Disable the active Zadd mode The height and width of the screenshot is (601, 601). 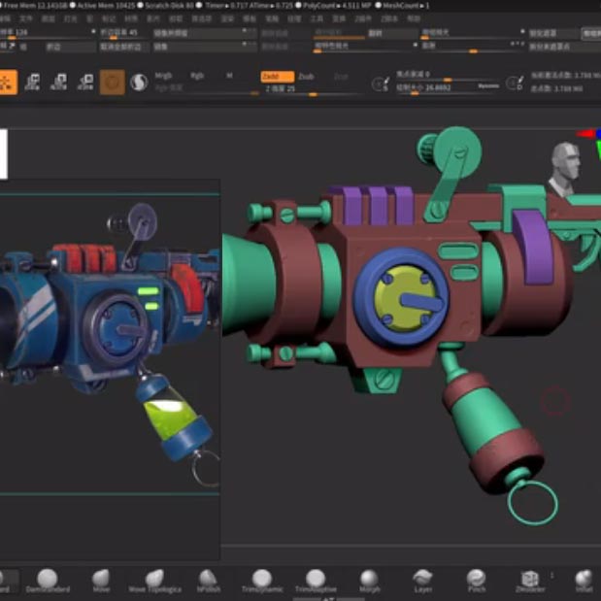point(278,77)
